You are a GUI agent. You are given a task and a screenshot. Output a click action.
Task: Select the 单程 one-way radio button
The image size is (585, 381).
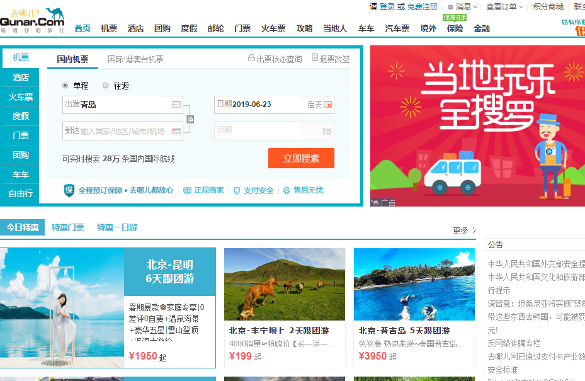tap(65, 86)
